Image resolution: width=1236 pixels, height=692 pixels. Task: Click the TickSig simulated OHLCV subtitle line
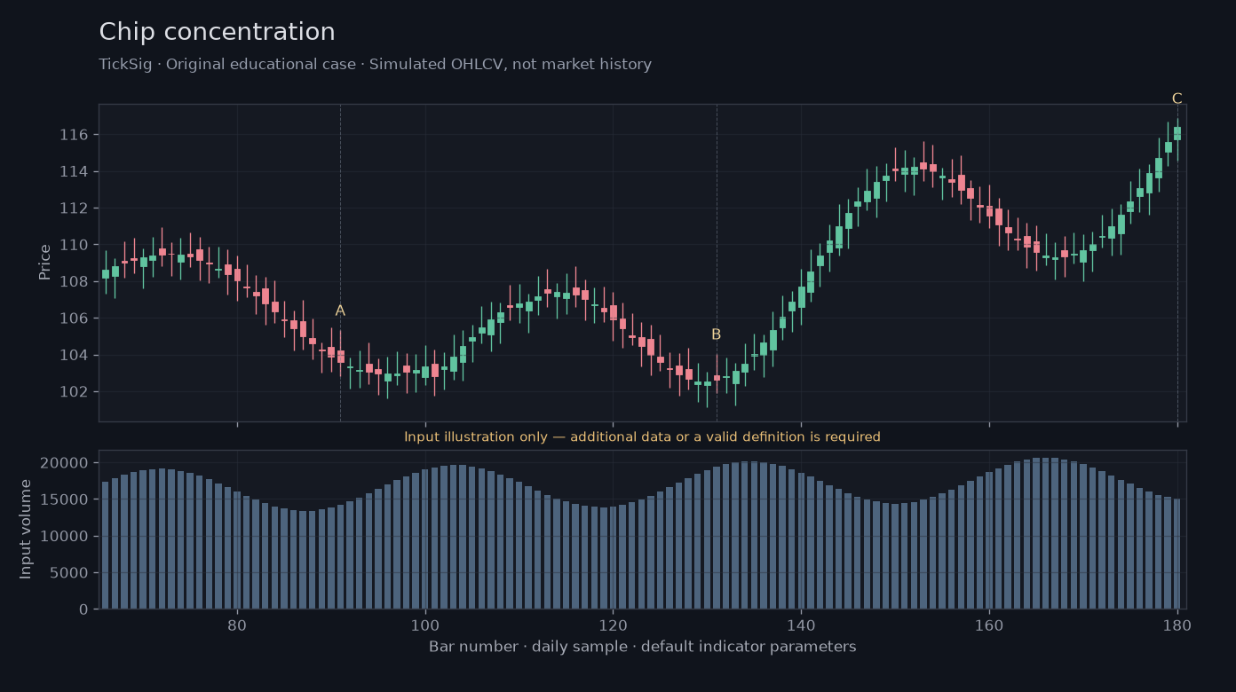(375, 65)
